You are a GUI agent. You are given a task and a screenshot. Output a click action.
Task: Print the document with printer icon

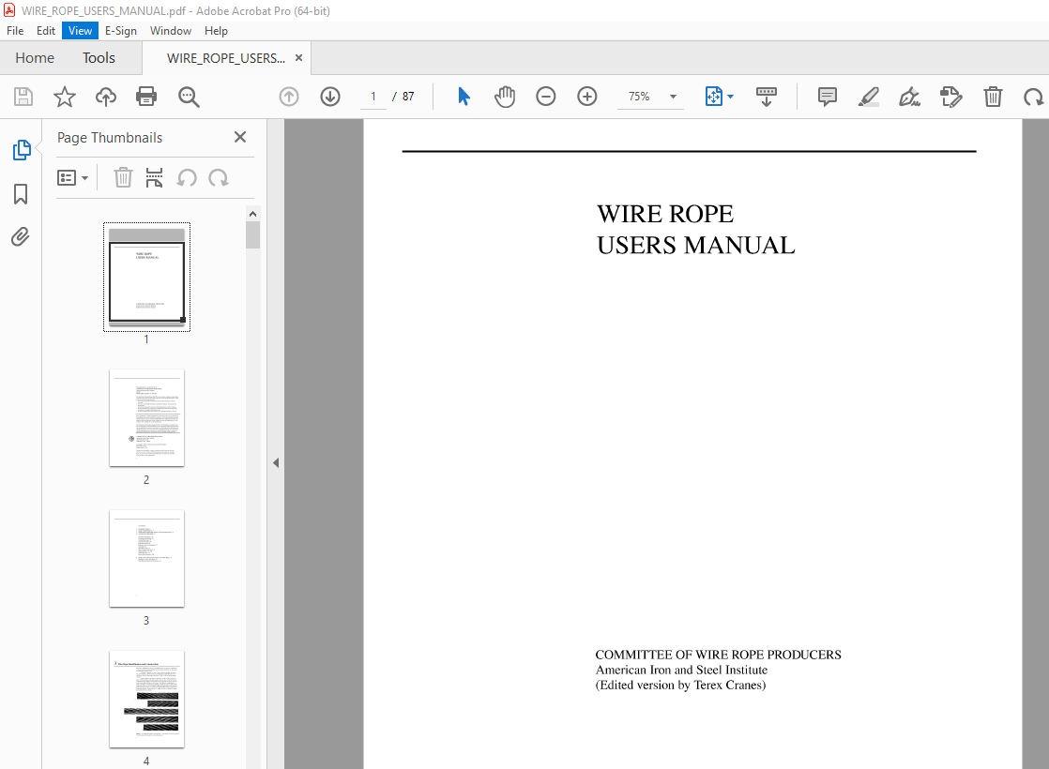146,97
